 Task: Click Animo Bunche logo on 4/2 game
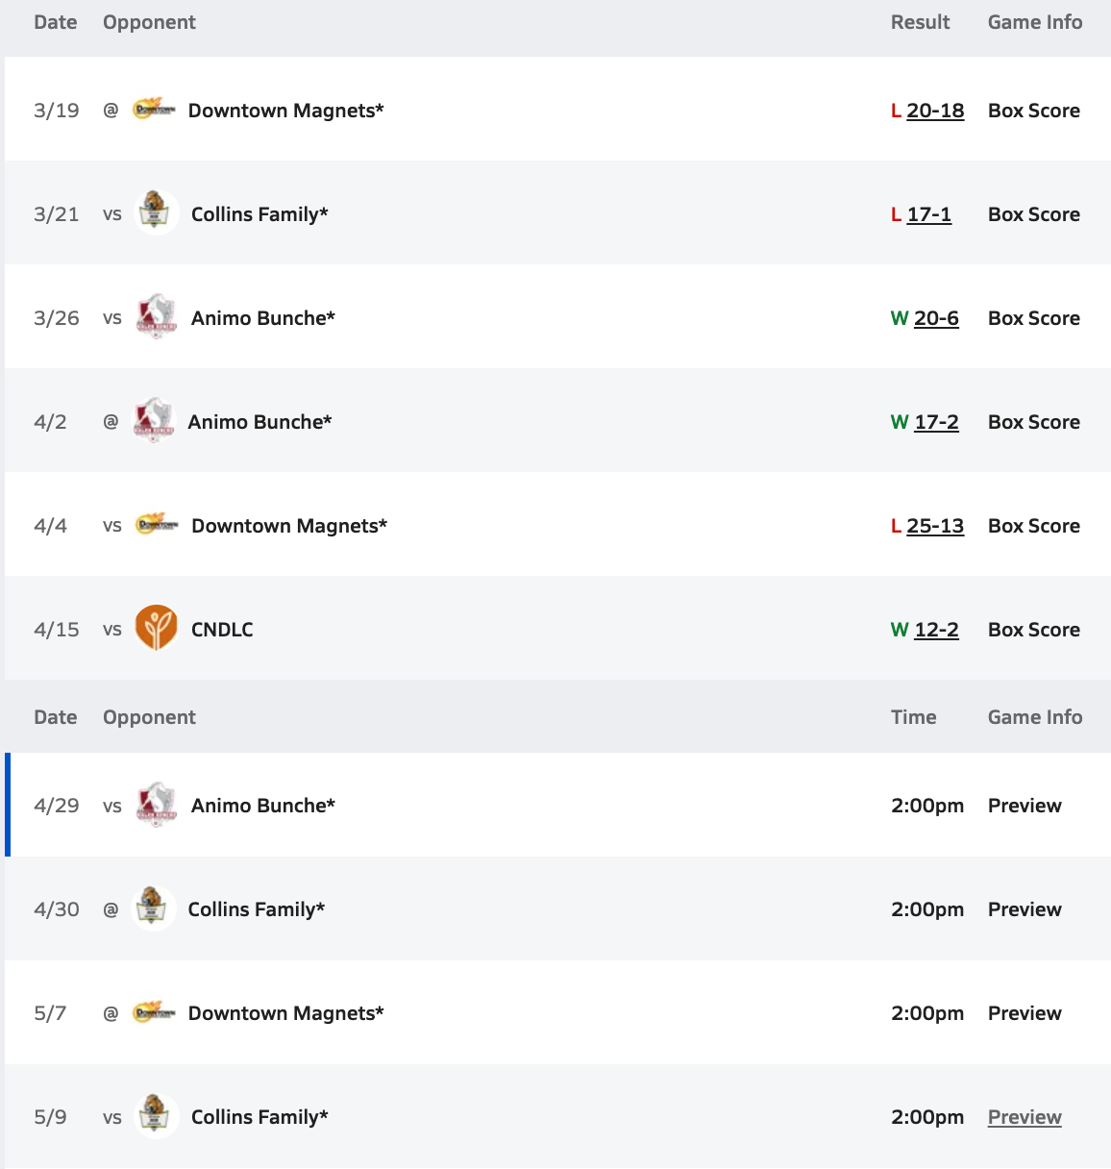153,421
